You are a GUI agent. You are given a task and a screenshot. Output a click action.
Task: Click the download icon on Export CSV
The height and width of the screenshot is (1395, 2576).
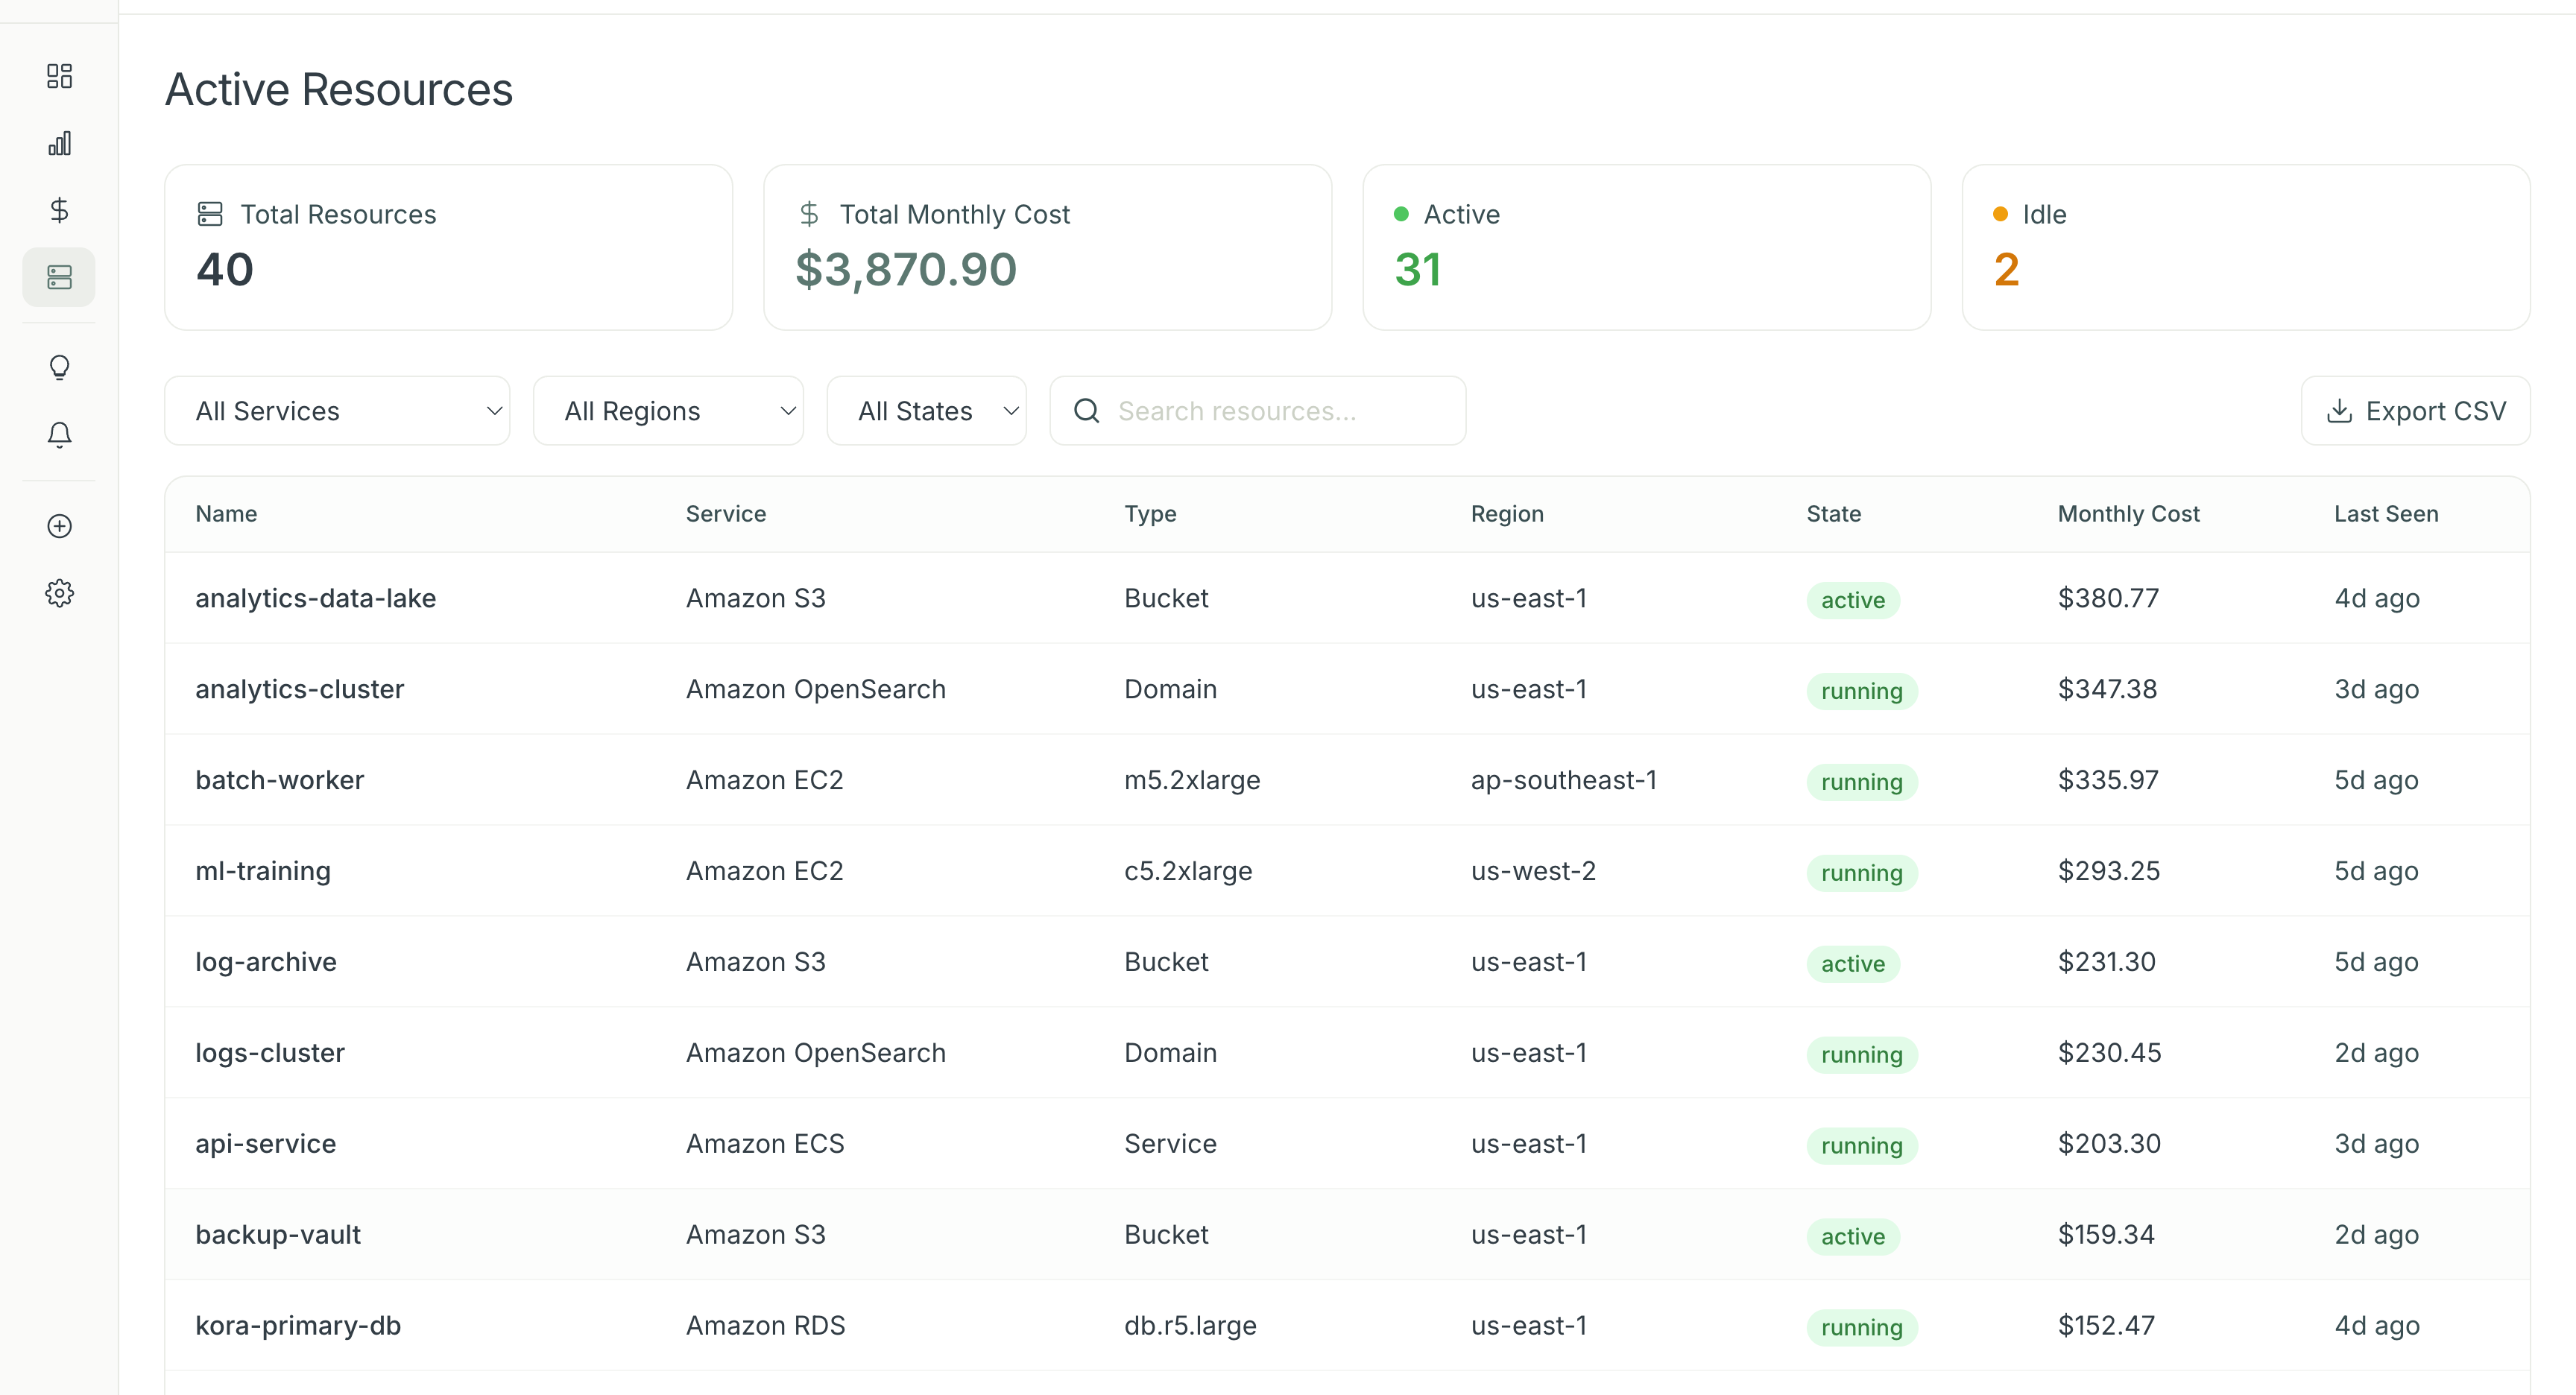pos(2339,411)
